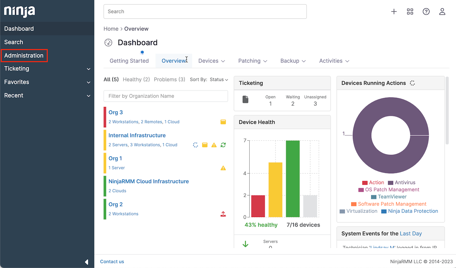Click Internal Infrastructure green refresh icon
The height and width of the screenshot is (268, 456).
click(x=223, y=145)
